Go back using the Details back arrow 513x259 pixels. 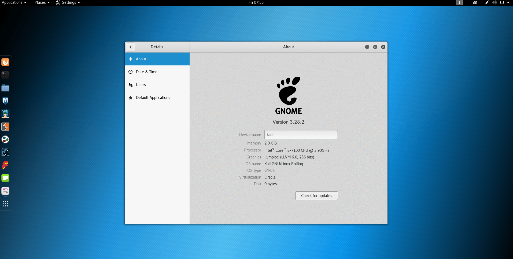click(x=130, y=47)
